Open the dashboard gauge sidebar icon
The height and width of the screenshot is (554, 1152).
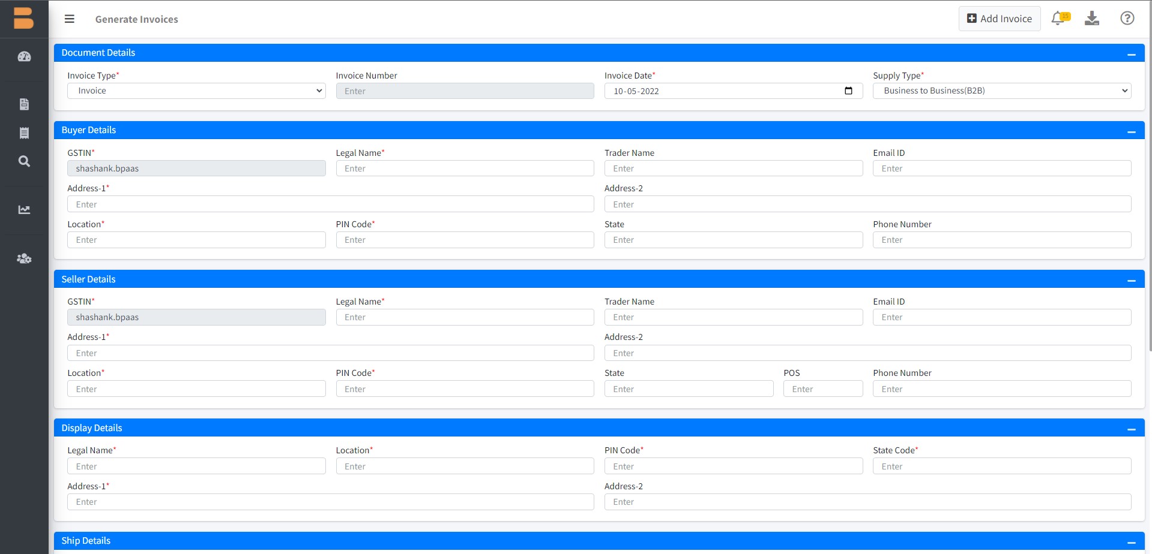tap(24, 57)
